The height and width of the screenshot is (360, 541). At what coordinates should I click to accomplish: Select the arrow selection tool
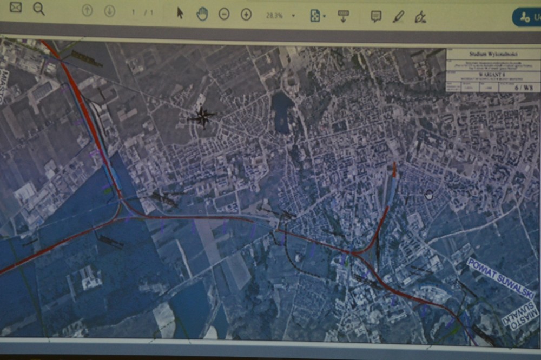[180, 14]
